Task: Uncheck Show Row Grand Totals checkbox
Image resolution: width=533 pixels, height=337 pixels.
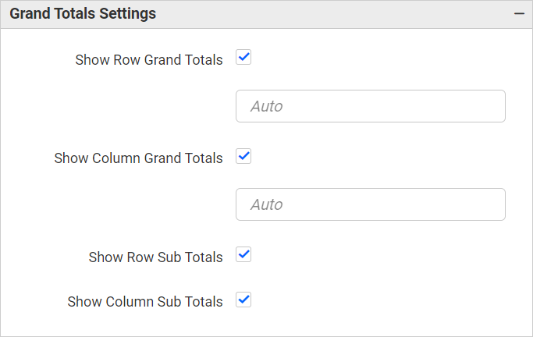Action: tap(243, 58)
